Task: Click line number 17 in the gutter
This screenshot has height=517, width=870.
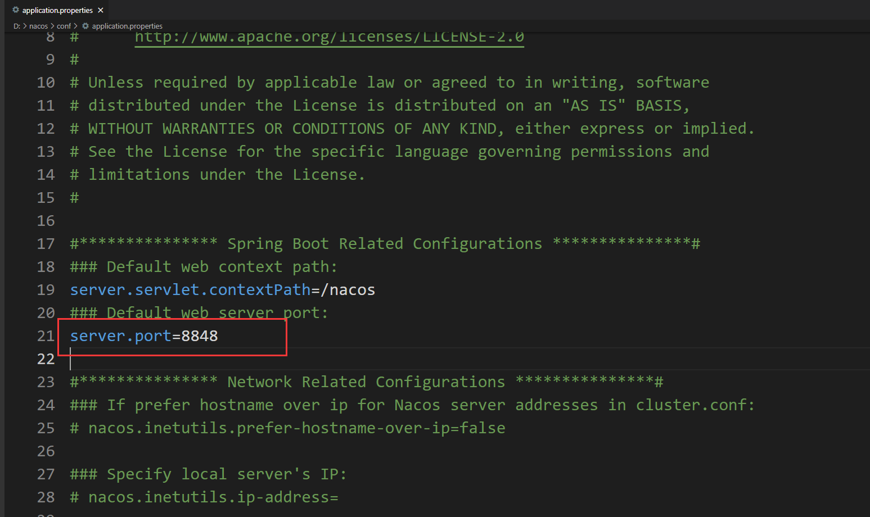Action: point(46,244)
